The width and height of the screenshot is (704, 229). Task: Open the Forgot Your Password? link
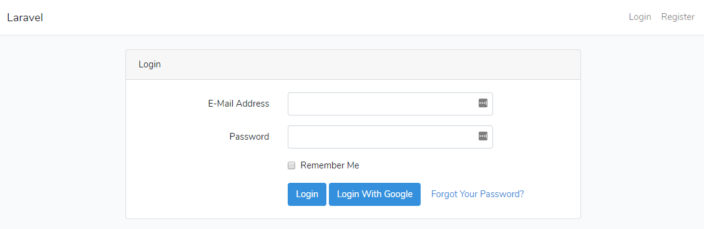point(477,194)
